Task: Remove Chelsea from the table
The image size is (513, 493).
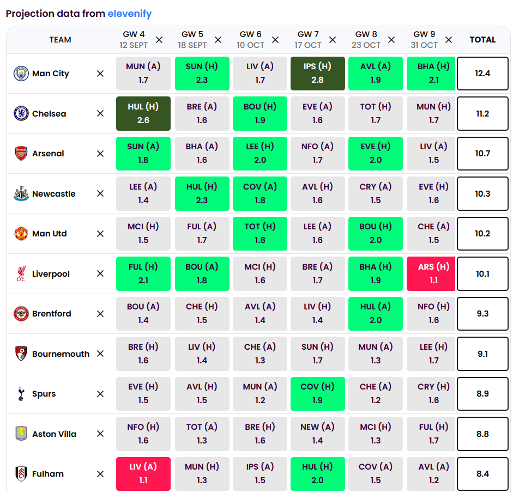Action: [100, 113]
